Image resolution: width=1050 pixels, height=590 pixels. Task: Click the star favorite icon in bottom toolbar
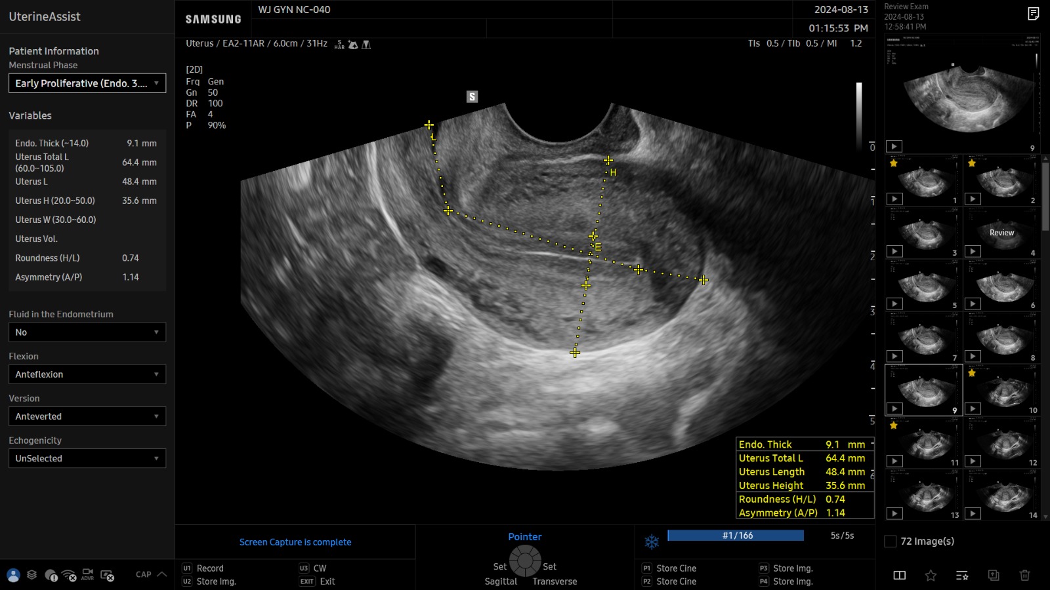click(x=931, y=576)
